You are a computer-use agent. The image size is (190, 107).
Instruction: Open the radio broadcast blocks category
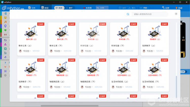pyautogui.click(x=5, y=34)
